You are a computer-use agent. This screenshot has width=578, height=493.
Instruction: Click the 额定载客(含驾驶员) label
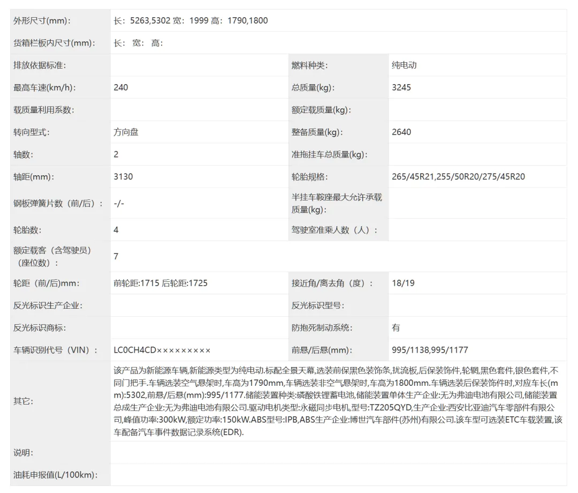coord(52,257)
